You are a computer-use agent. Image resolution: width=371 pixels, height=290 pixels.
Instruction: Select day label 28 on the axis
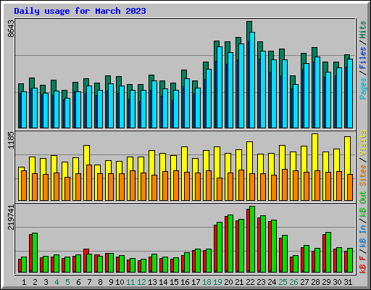(x=315, y=282)
